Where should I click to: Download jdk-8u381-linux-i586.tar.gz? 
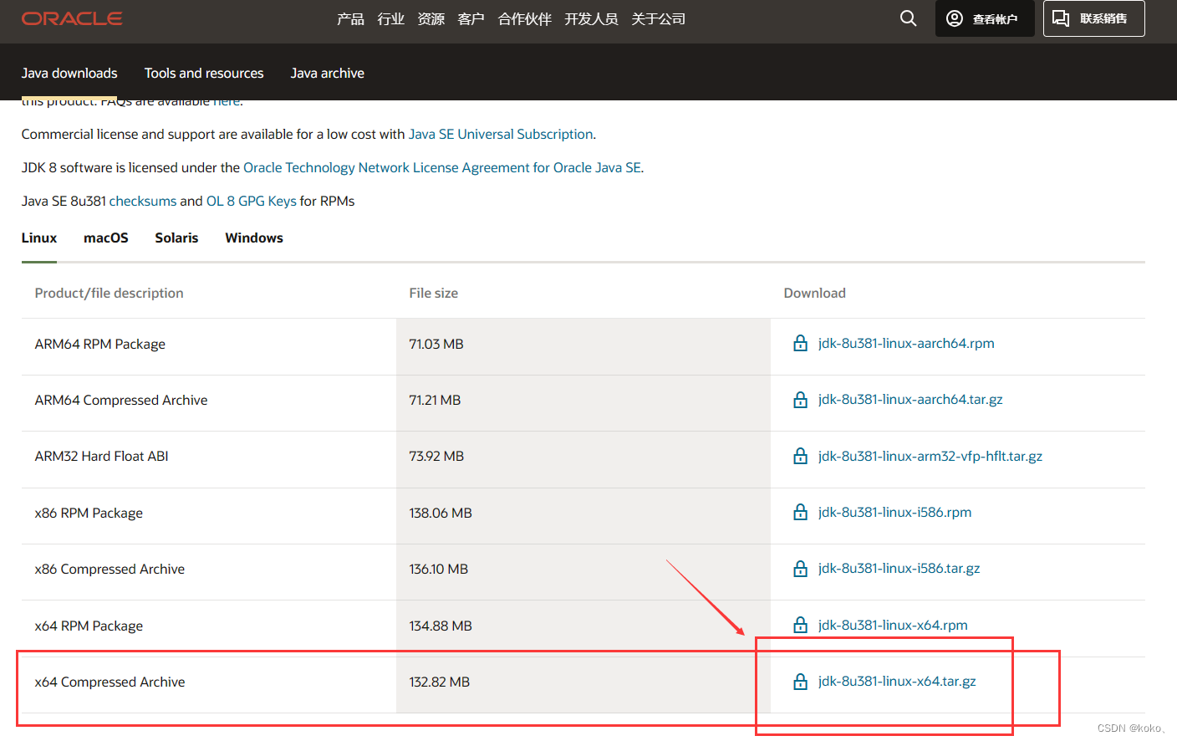pos(899,568)
